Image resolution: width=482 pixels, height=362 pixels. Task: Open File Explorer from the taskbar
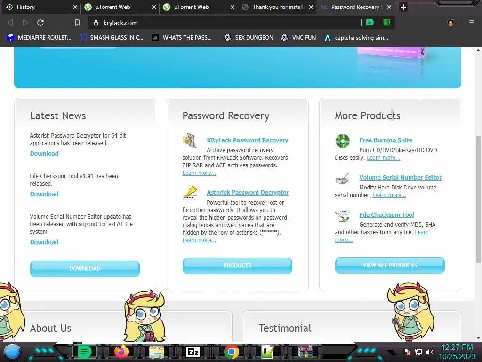click(x=156, y=352)
